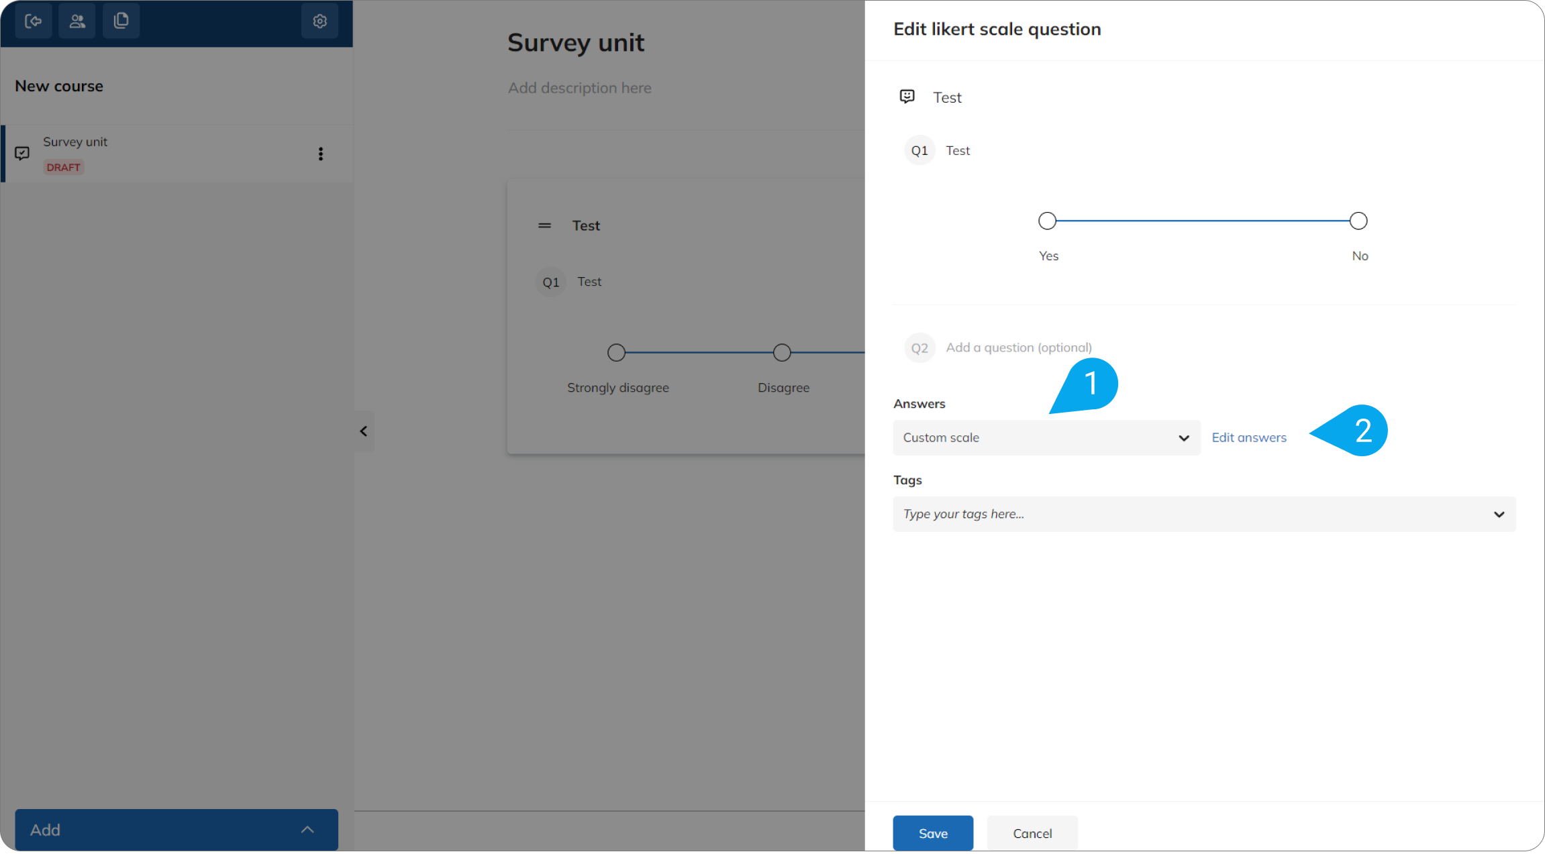Image resolution: width=1545 pixels, height=854 pixels.
Task: Click the Survey unit page heading
Action: click(x=576, y=42)
